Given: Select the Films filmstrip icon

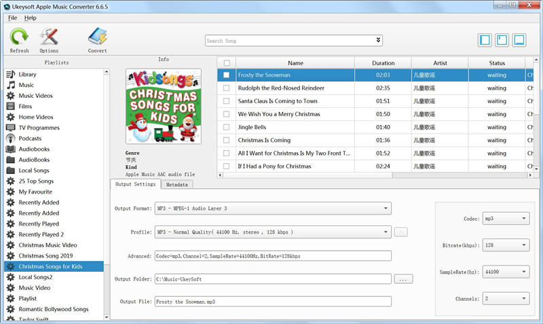Looking at the screenshot, I should 11,107.
